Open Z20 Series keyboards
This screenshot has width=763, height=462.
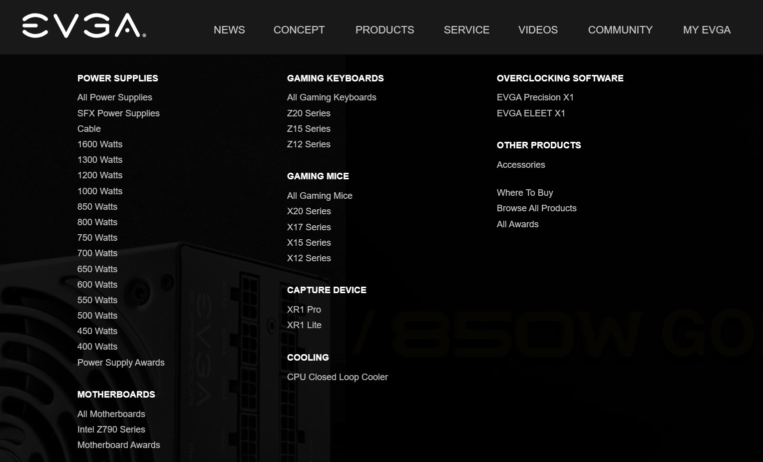tap(309, 113)
